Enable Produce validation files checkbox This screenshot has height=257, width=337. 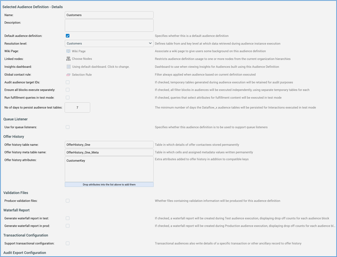click(x=68, y=201)
